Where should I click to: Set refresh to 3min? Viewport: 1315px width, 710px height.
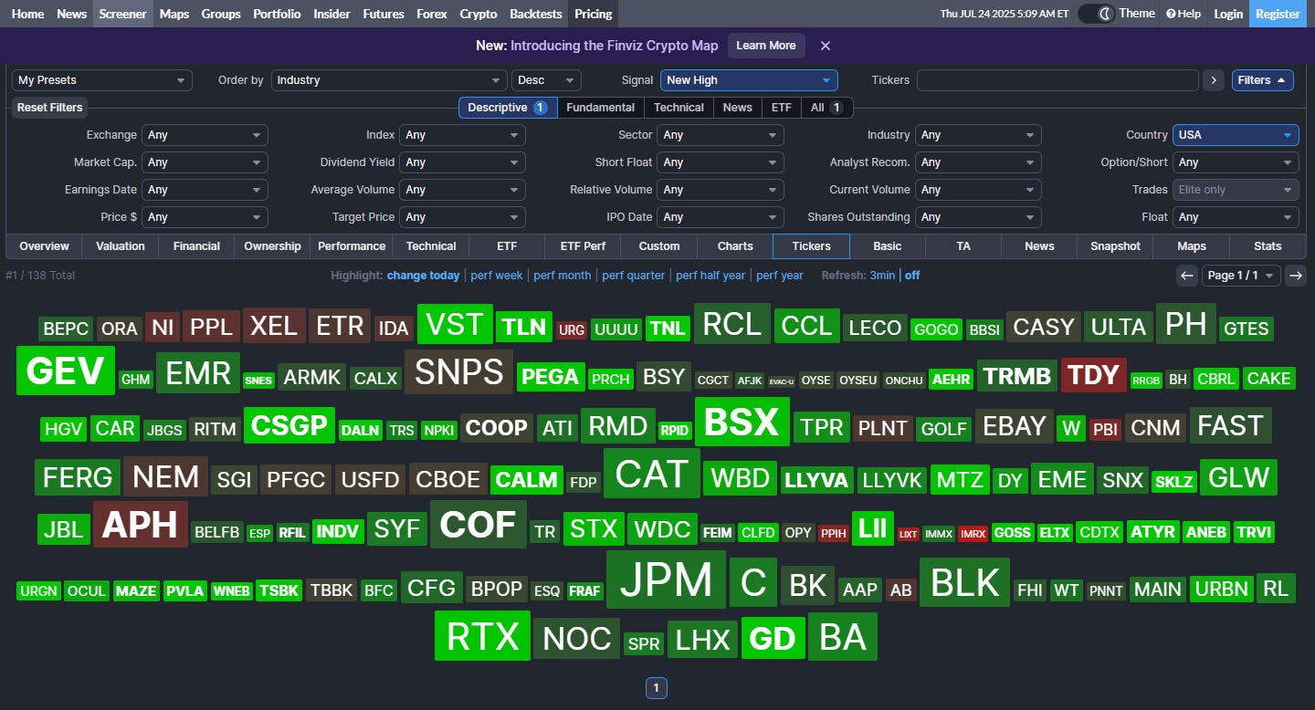click(x=882, y=276)
